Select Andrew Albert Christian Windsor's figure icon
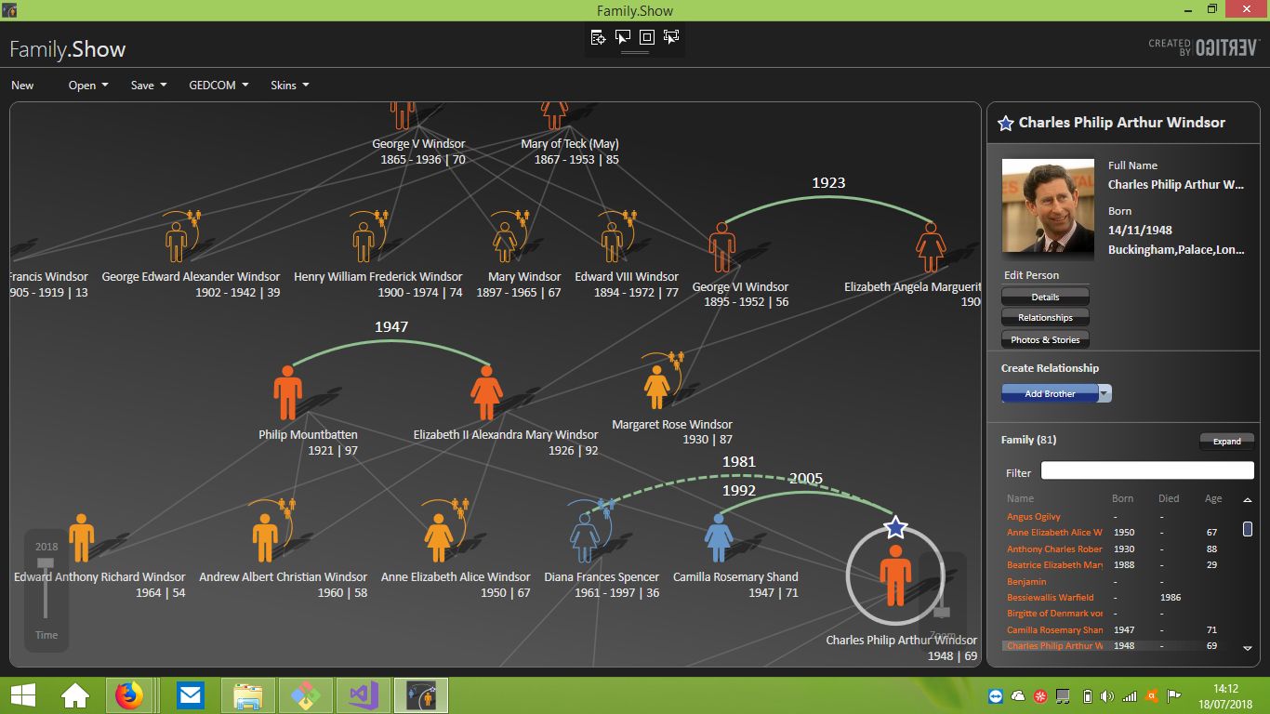1270x714 pixels. coord(265,538)
